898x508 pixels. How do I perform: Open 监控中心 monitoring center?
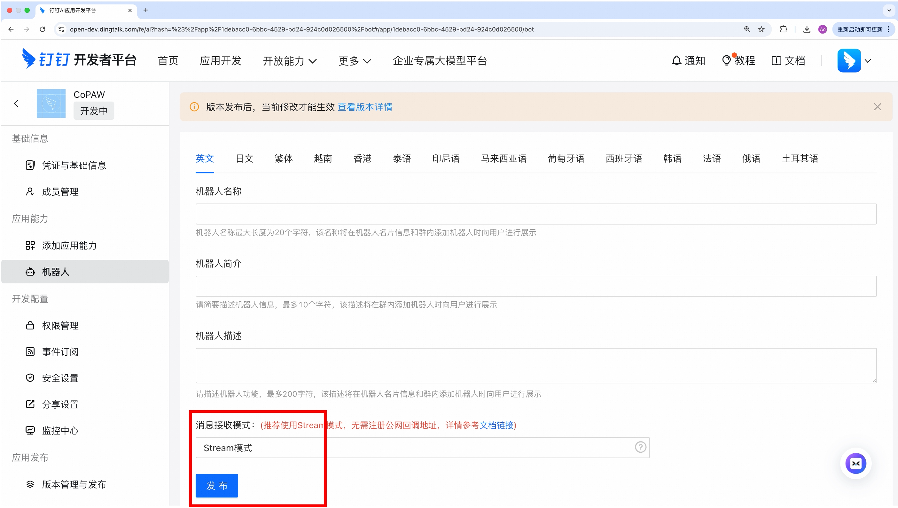click(x=60, y=431)
